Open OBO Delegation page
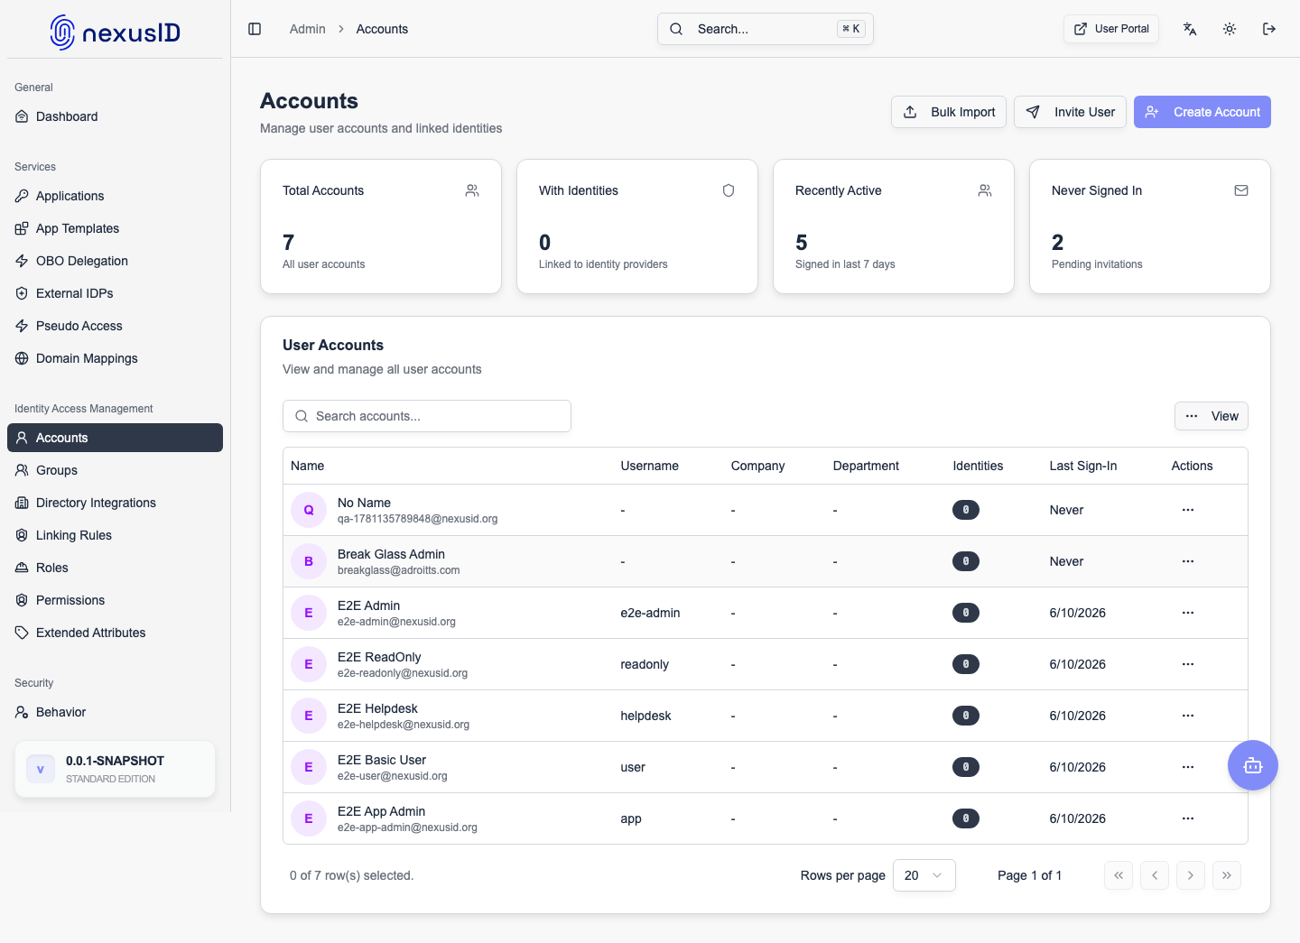 click(x=115, y=261)
